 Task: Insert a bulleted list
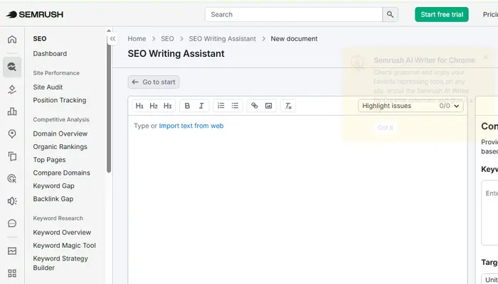235,106
